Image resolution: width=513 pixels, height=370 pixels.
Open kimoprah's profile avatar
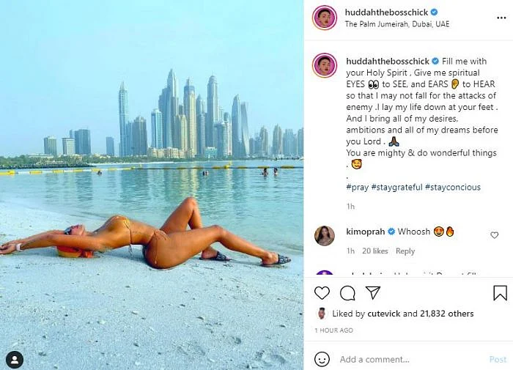point(325,235)
